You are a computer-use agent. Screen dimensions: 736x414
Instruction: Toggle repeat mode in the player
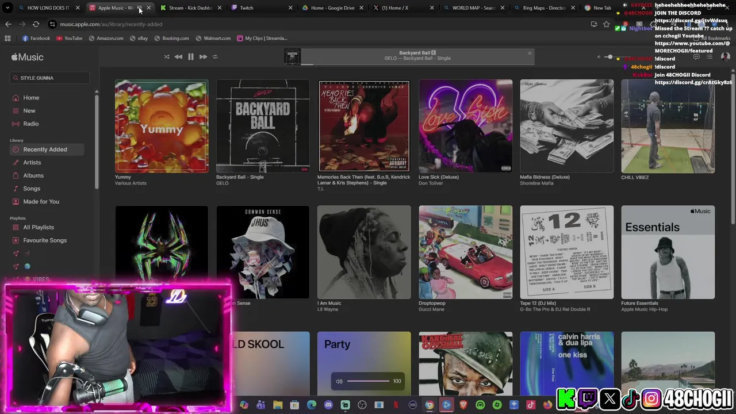tap(215, 57)
